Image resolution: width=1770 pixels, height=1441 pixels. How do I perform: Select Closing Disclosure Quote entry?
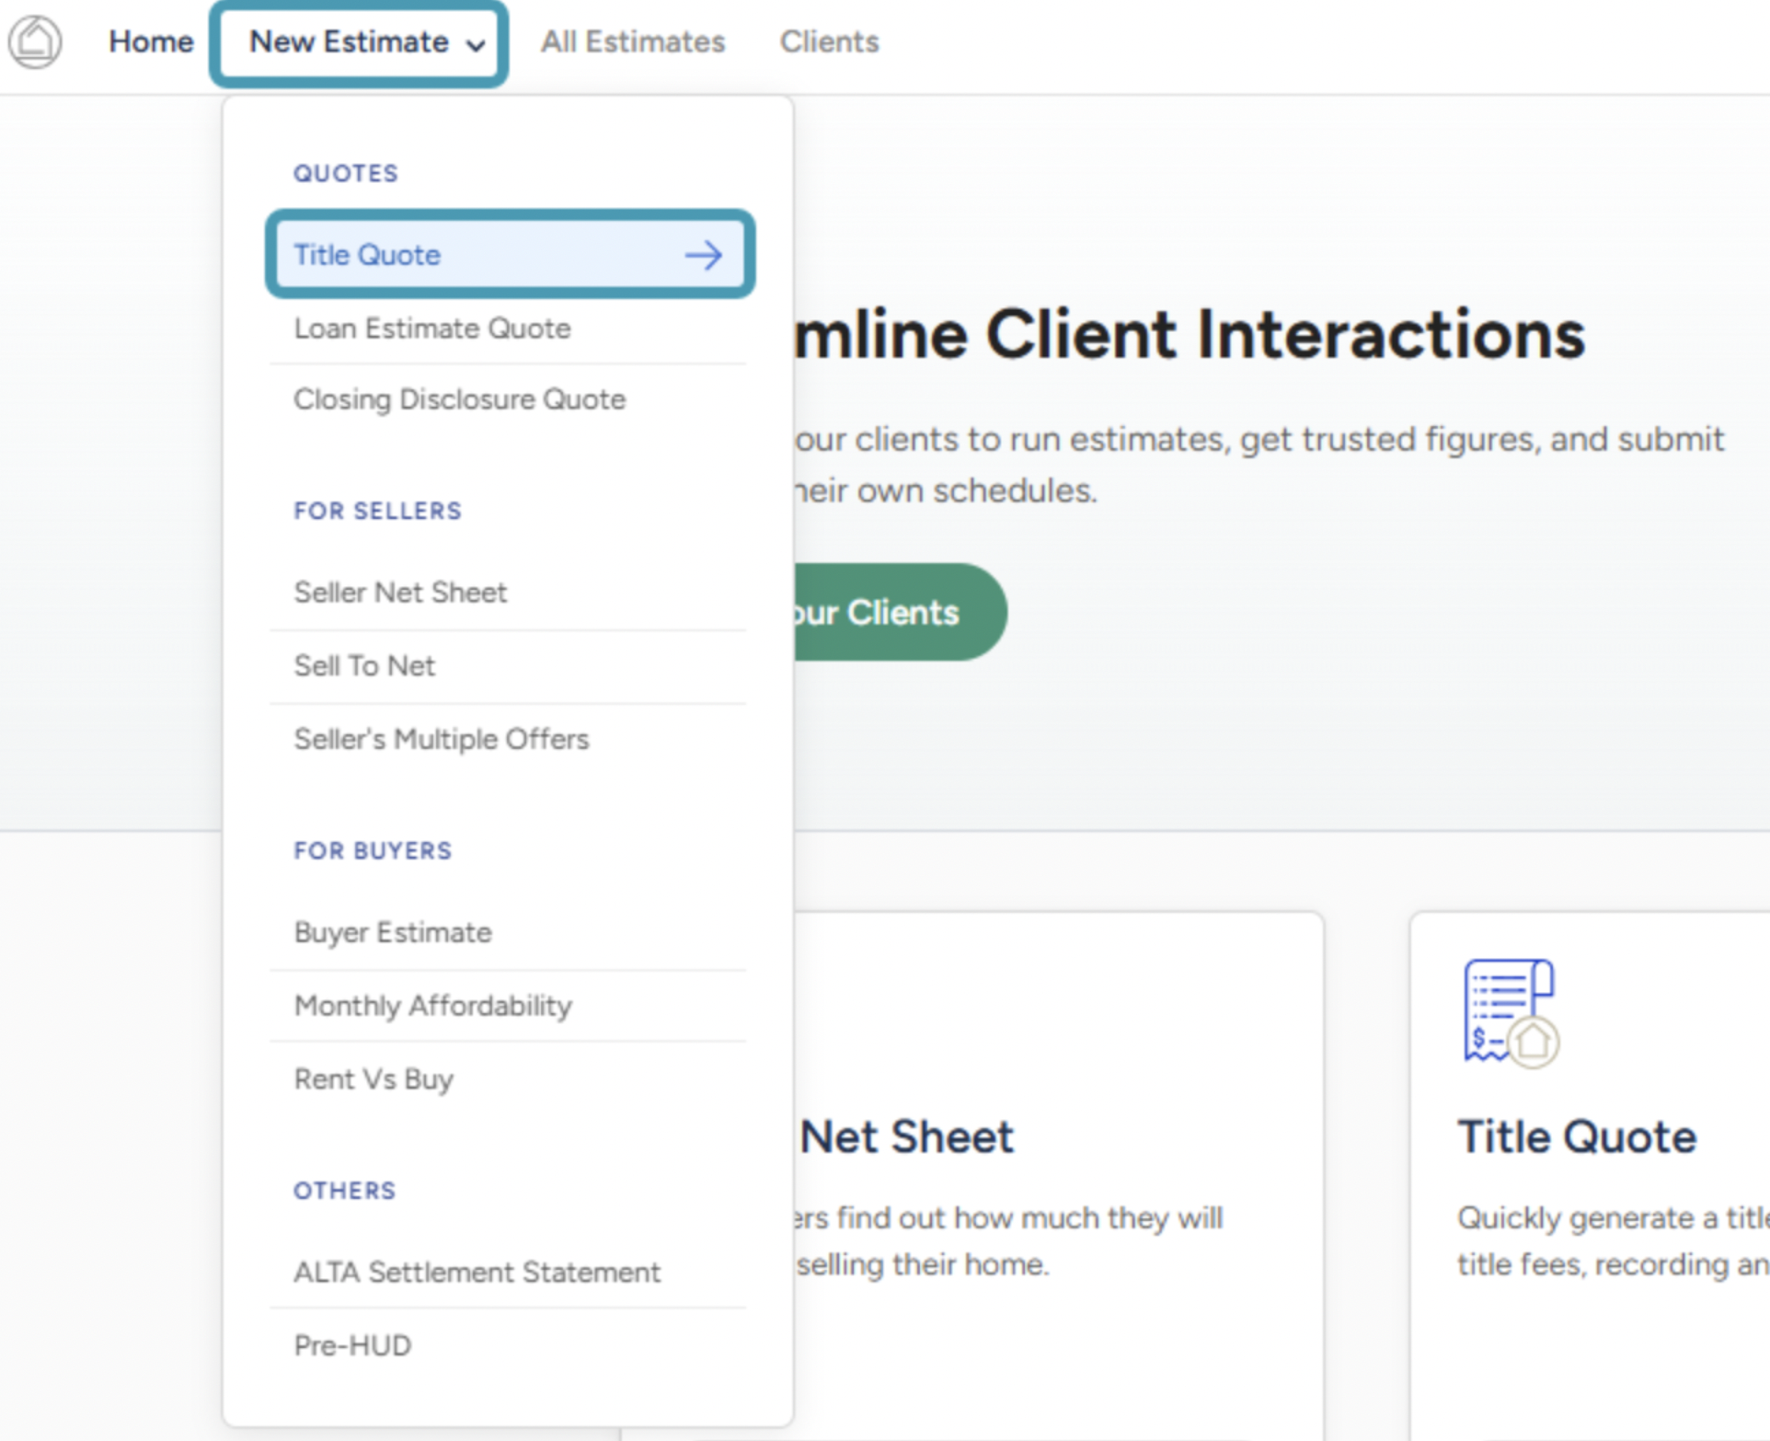pyautogui.click(x=459, y=399)
